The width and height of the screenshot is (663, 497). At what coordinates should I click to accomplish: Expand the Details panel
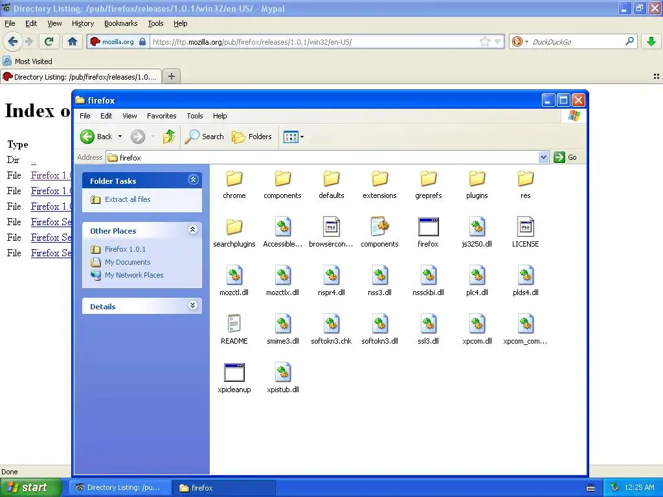193,305
